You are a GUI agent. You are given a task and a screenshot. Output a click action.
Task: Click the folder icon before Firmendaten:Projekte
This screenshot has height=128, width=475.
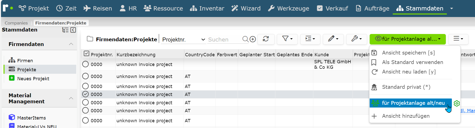click(90, 39)
